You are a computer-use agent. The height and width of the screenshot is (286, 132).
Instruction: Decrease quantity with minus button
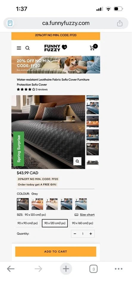[75, 234]
